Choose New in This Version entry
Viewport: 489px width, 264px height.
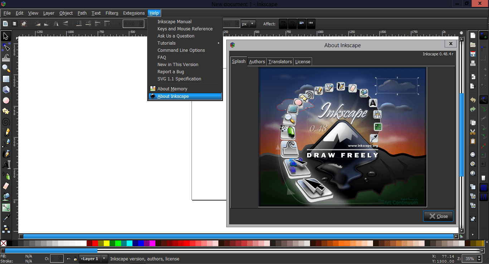(x=185, y=65)
